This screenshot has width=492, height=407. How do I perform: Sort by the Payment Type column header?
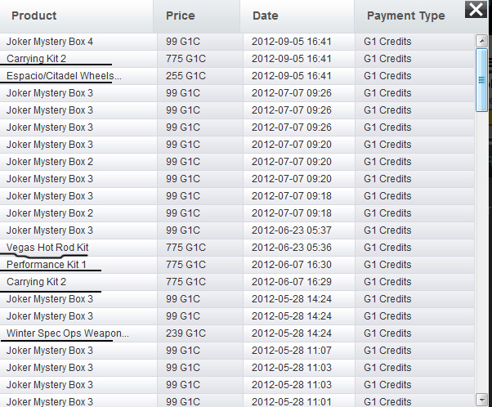pos(406,16)
